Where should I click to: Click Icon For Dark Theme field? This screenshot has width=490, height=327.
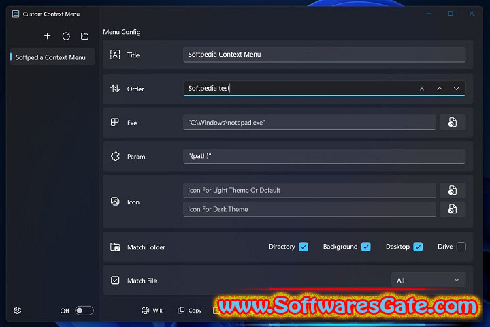[310, 209]
